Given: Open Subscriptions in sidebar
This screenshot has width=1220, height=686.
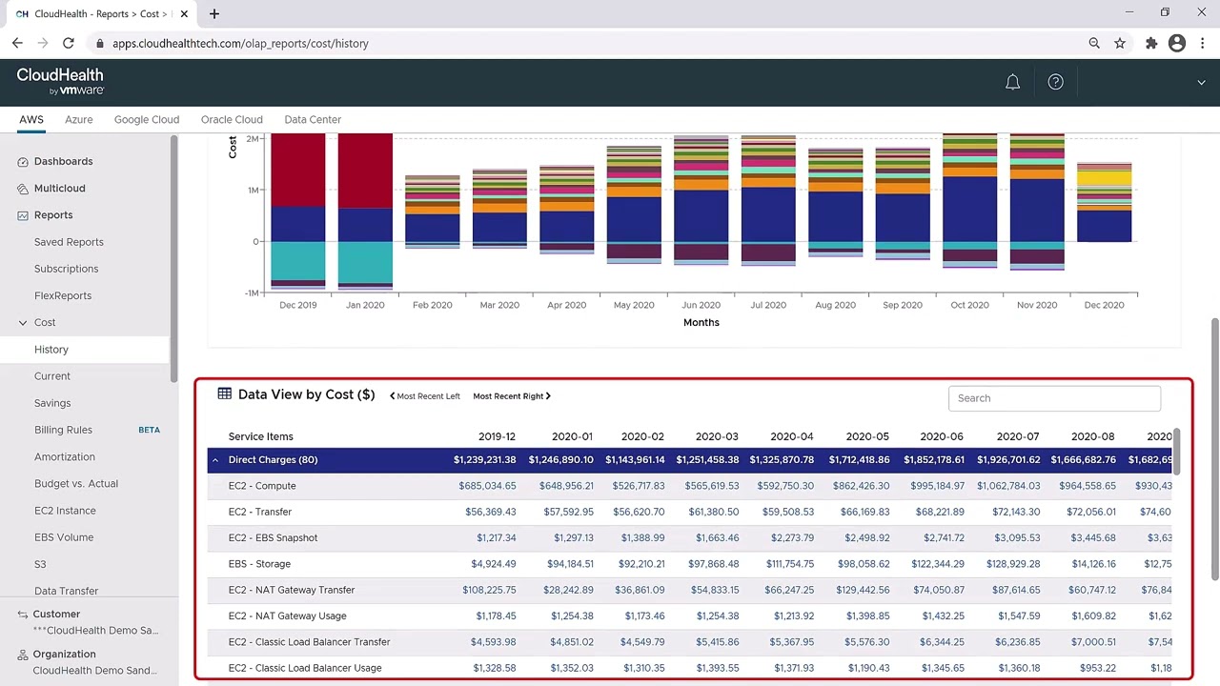Looking at the screenshot, I should (66, 269).
